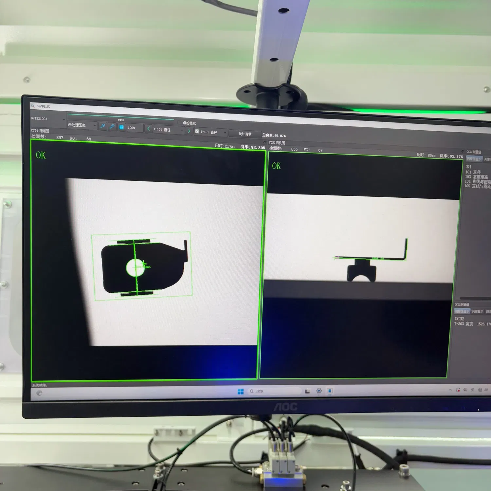Open the 未处理图像 image type dropdown
This screenshot has width=491, height=491.
pyautogui.click(x=82, y=125)
